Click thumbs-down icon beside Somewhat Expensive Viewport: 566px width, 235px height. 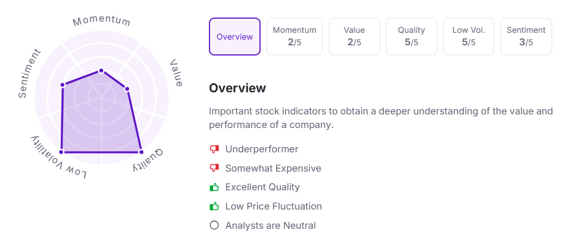[214, 168]
